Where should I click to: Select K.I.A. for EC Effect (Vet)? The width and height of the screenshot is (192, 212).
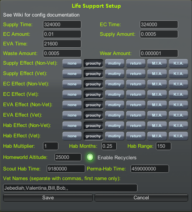pyautogui.click(x=179, y=94)
